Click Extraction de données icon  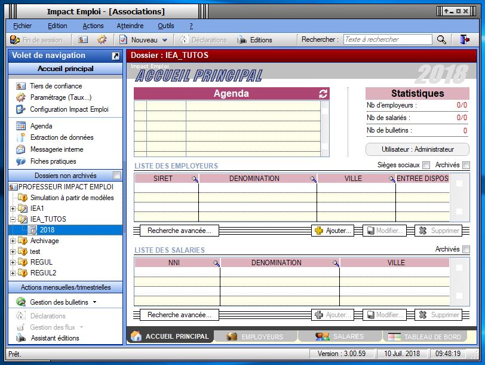point(21,137)
